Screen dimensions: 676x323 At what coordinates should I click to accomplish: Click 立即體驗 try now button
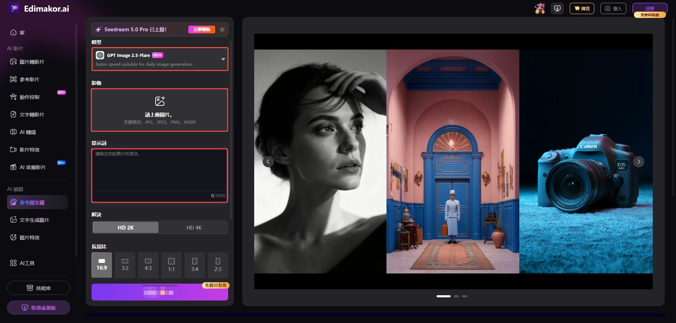(x=202, y=30)
